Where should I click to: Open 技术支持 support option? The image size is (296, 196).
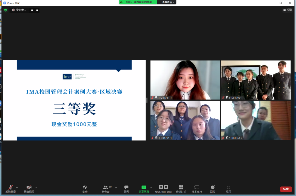click(197, 189)
